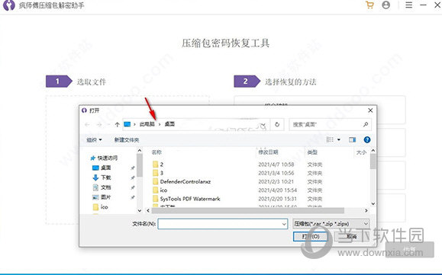The height and width of the screenshot is (275, 442).
Task: Select 此电脑 in the address breadcrumb
Action: (147, 124)
